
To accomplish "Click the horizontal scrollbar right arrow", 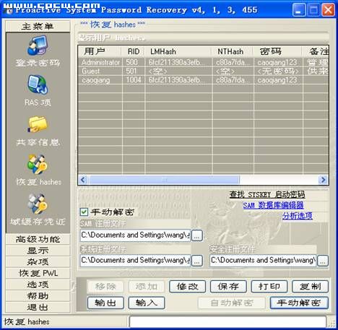I will pos(323,180).
